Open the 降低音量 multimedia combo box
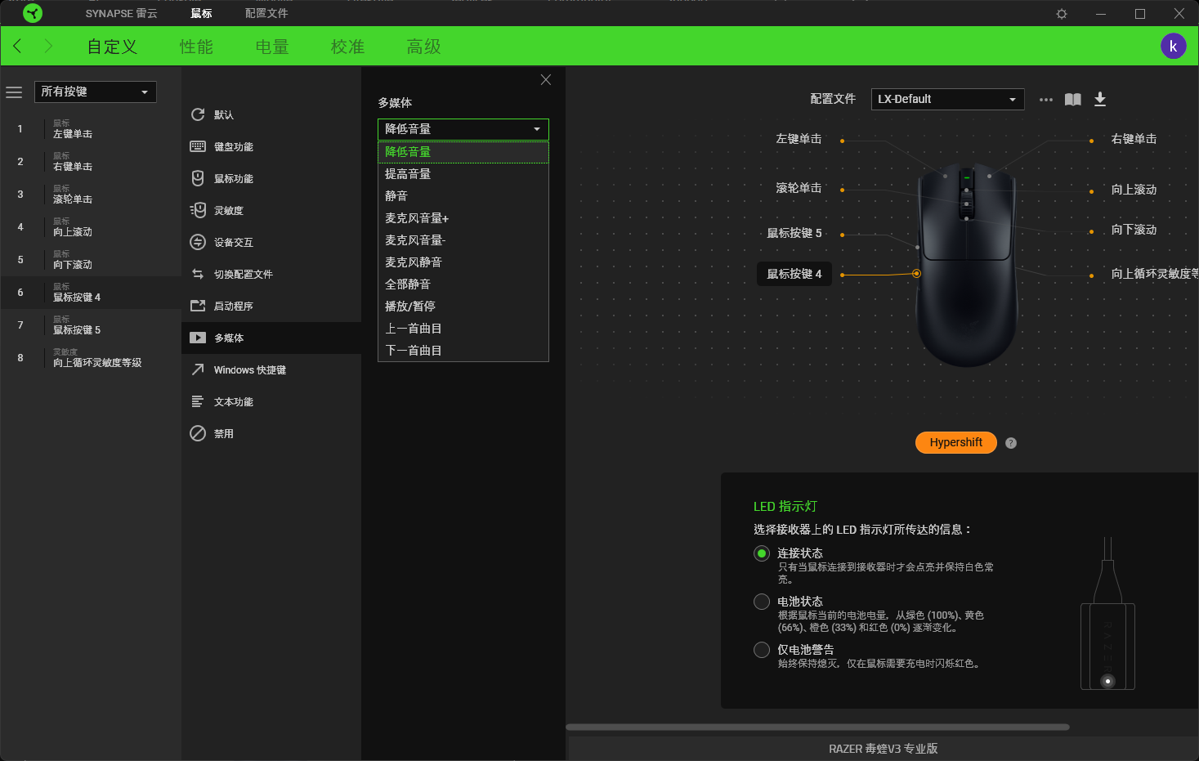 click(x=463, y=129)
